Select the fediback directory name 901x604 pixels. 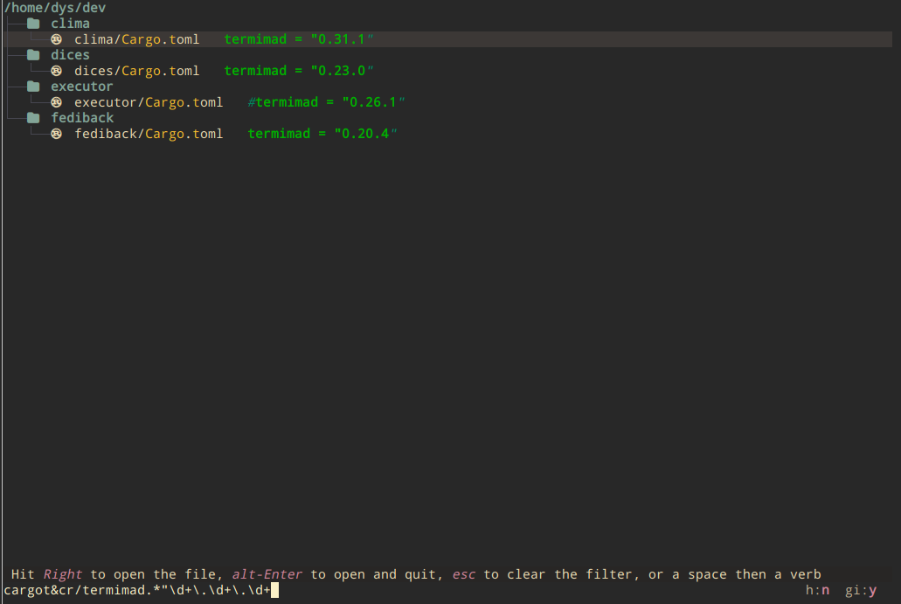[x=81, y=118]
